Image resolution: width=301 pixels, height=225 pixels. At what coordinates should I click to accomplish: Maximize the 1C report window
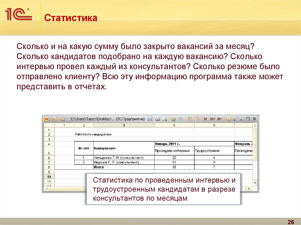248,119
